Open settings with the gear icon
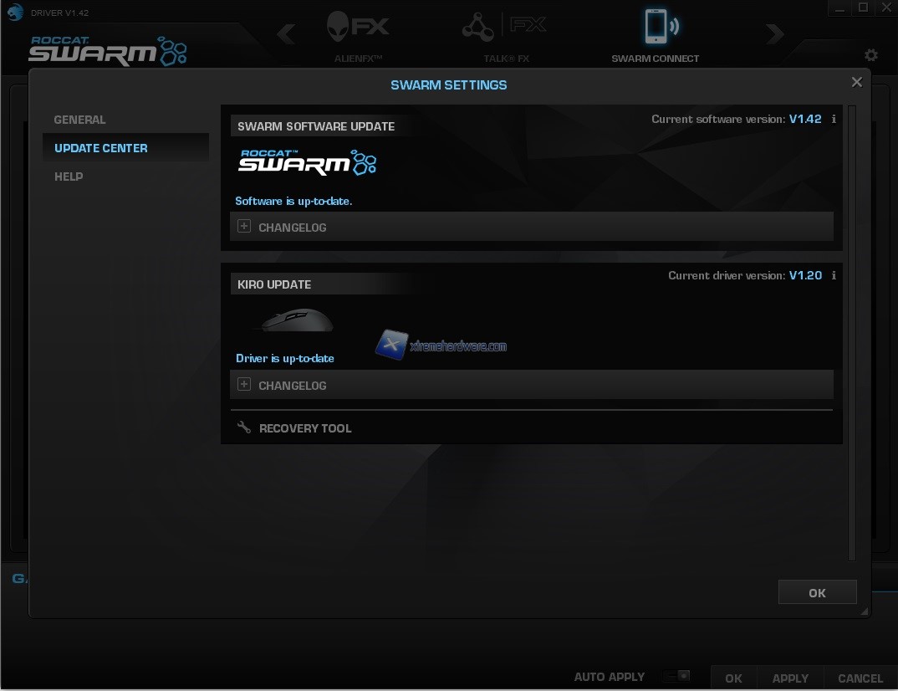Screen dimensions: 898x691 click(871, 55)
